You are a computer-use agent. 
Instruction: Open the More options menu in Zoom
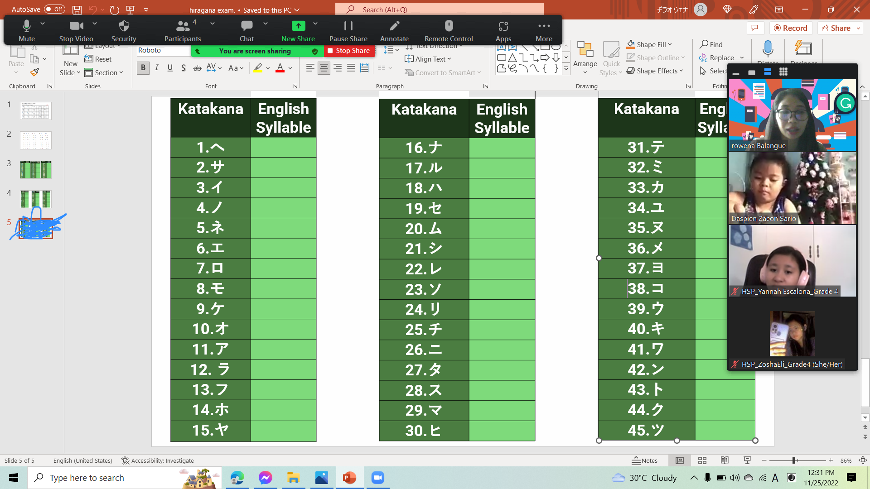click(544, 30)
